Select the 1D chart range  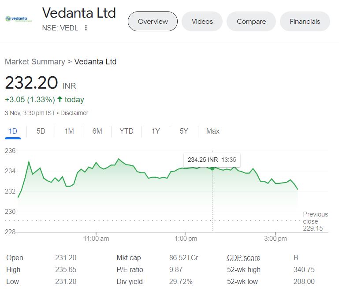(13, 131)
